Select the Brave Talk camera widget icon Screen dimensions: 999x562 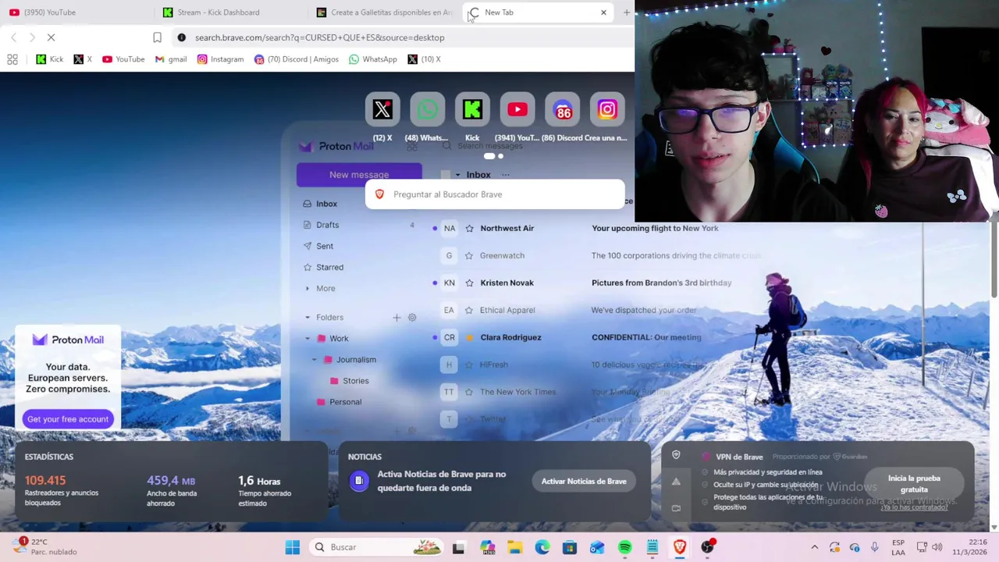676,508
